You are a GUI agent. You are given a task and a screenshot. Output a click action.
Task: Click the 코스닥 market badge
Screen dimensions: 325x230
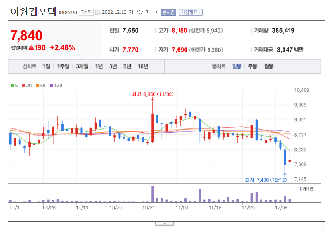[86, 12]
